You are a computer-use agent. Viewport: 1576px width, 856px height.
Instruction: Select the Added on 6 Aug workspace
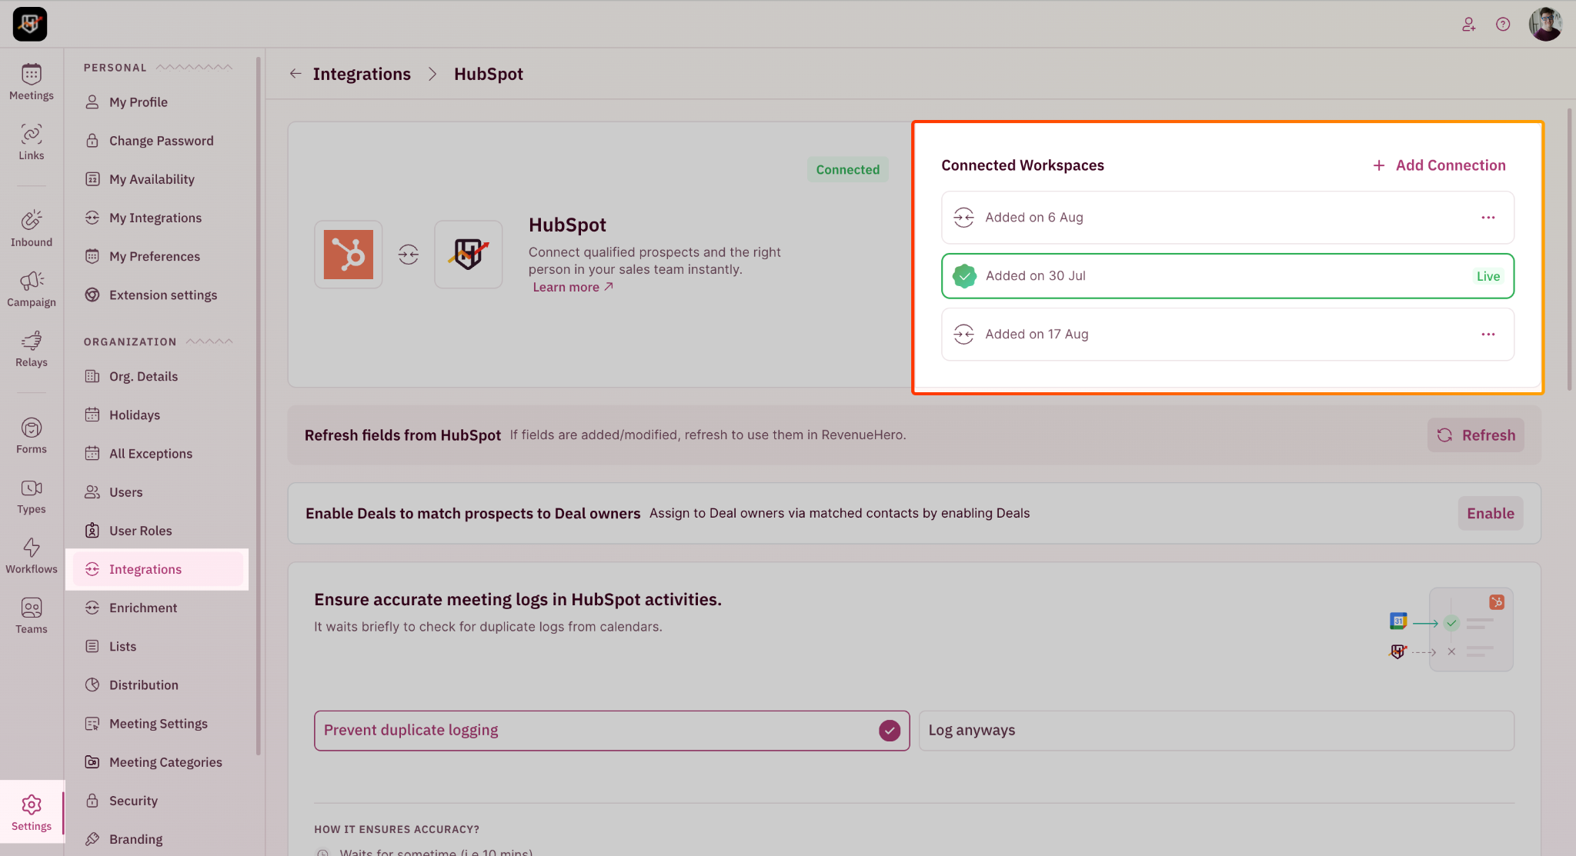(x=1227, y=218)
